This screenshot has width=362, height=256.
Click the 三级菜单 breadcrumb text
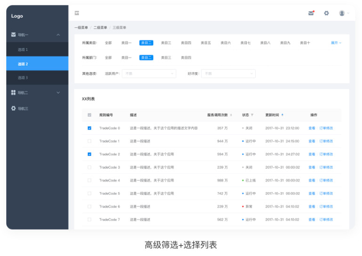click(x=119, y=27)
